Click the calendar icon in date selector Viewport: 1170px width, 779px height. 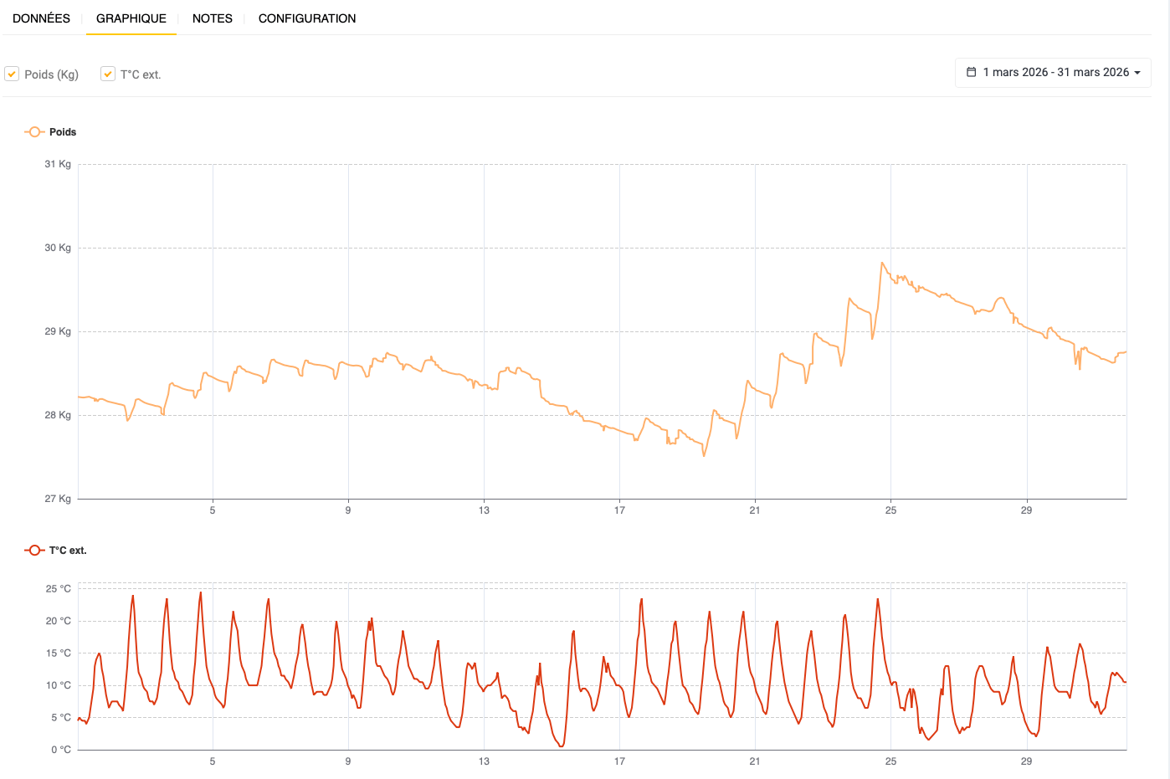972,73
